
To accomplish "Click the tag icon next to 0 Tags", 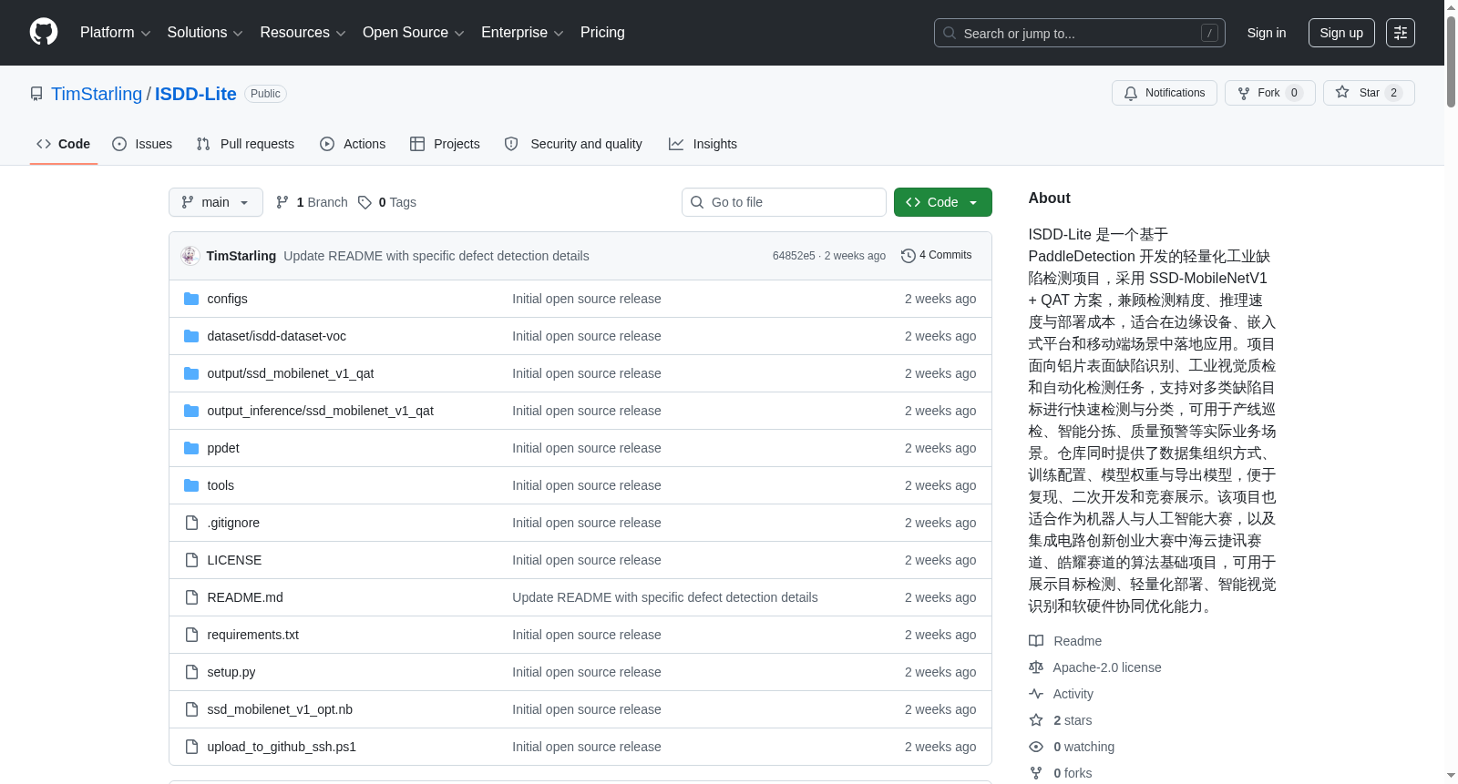I will point(364,202).
